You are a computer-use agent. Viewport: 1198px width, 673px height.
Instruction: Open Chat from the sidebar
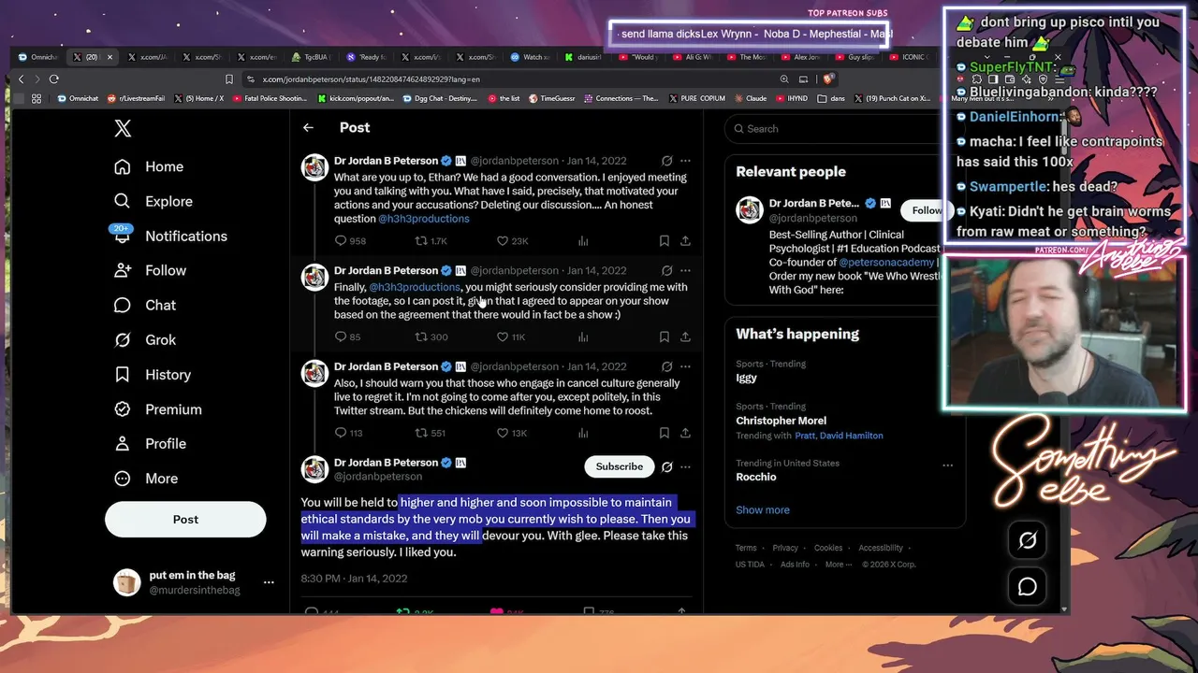[145, 305]
